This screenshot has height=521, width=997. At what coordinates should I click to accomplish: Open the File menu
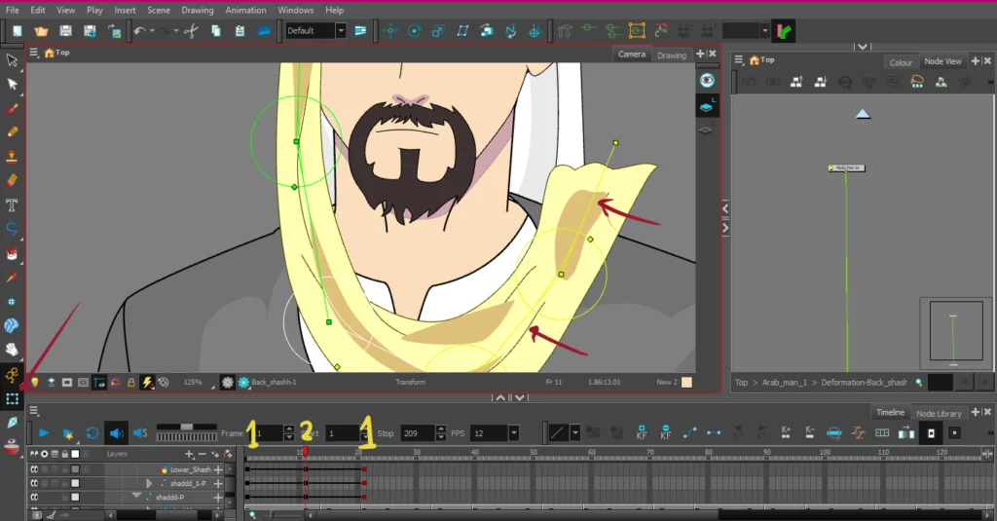pyautogui.click(x=12, y=10)
